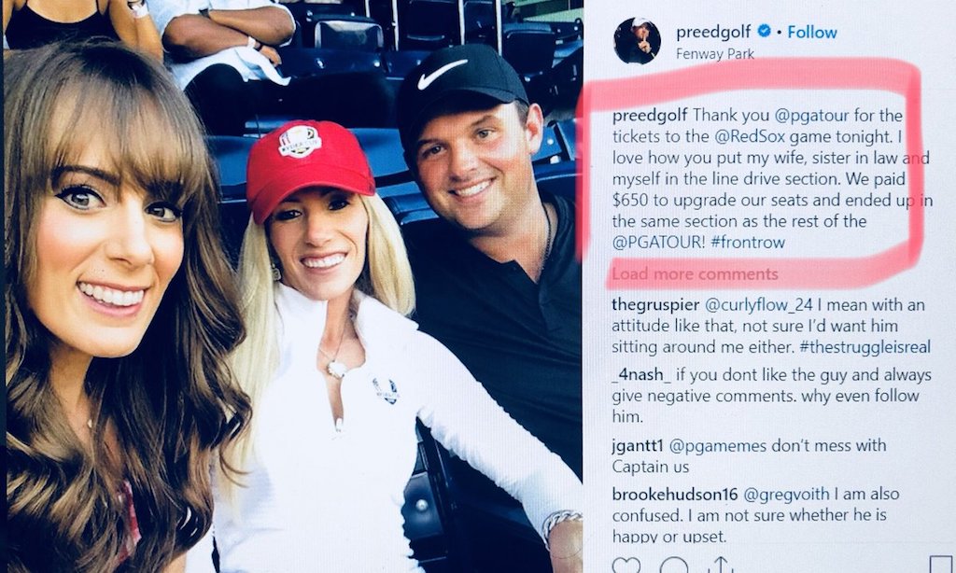
Task: Click the post photo of three people
Action: tap(292, 286)
